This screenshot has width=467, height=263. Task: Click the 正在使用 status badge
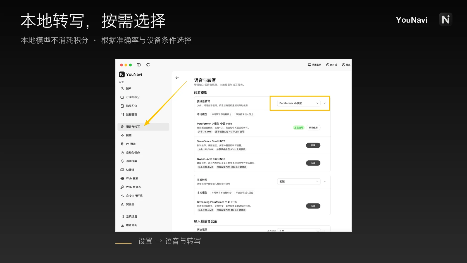(299, 128)
